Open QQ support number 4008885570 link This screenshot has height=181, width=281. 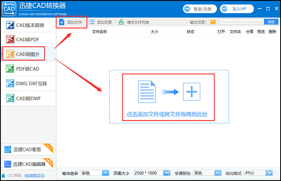coord(35,175)
